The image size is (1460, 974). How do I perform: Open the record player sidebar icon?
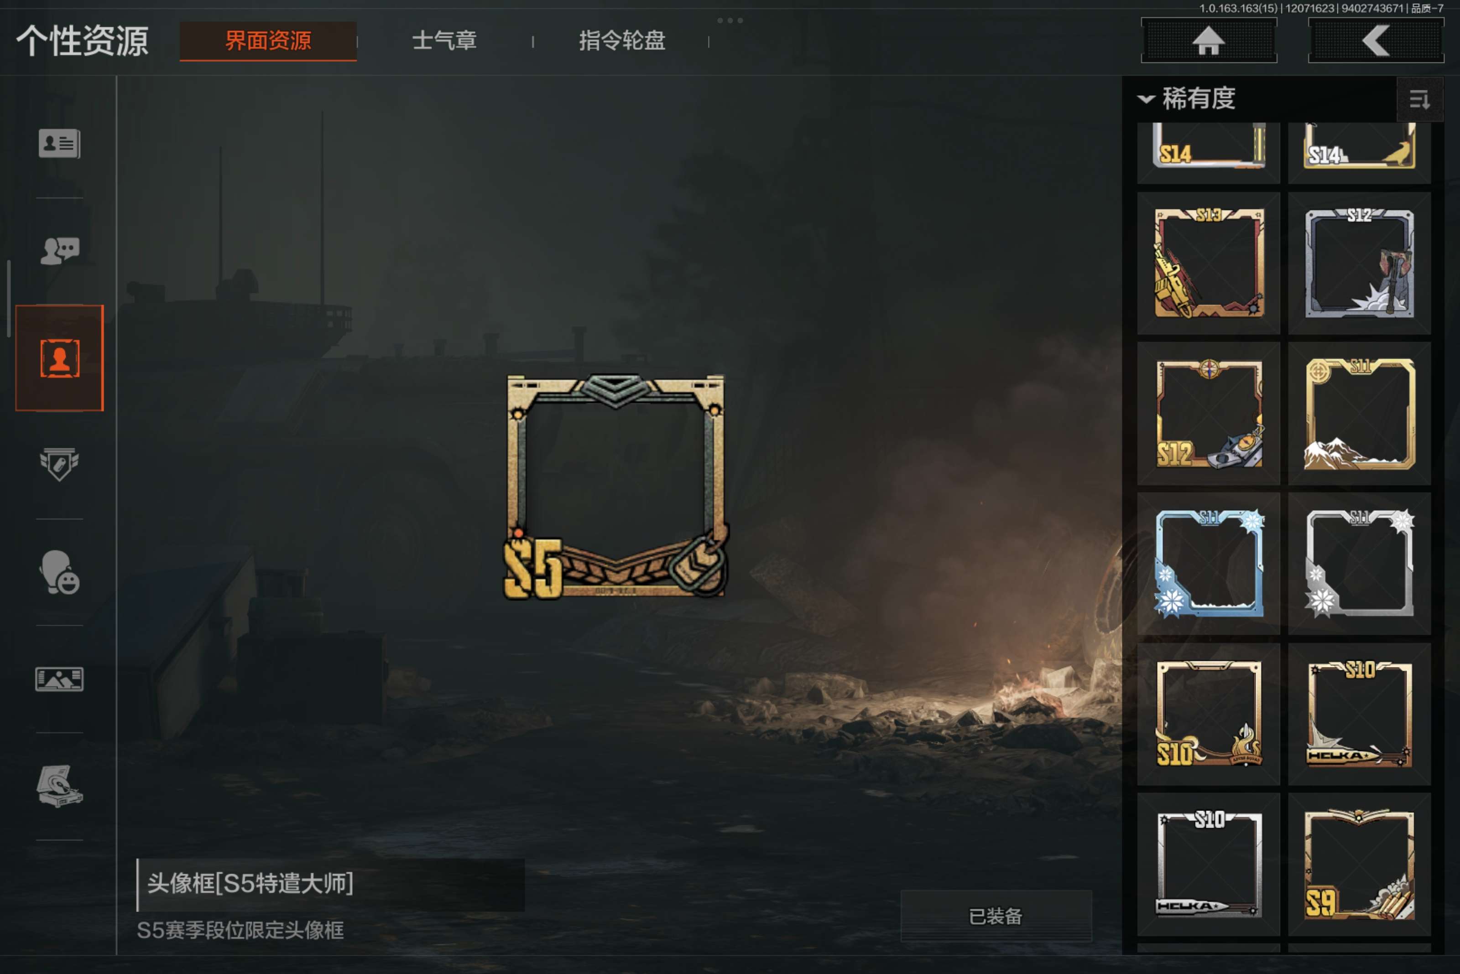point(59,786)
